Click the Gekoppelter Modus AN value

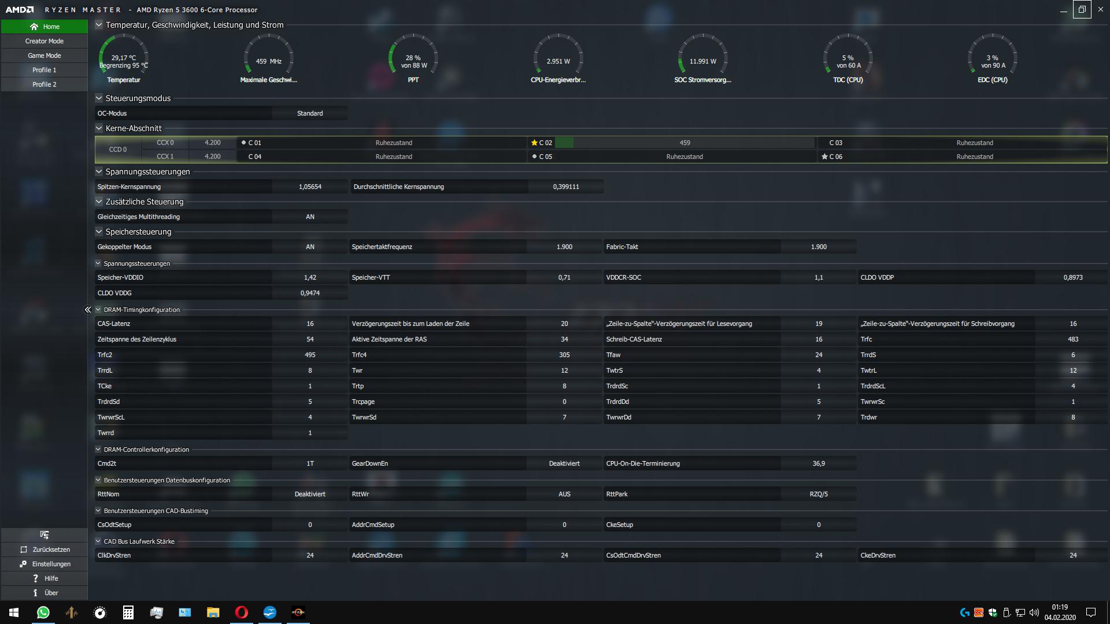pyautogui.click(x=310, y=247)
